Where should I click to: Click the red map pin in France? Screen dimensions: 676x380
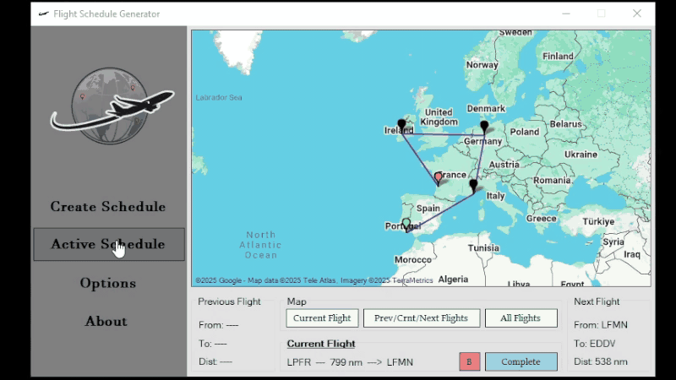[x=438, y=177]
